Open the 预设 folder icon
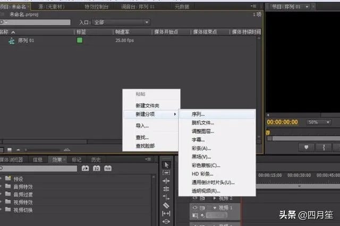Viewport: 340px width, 226px height. (x=8, y=178)
